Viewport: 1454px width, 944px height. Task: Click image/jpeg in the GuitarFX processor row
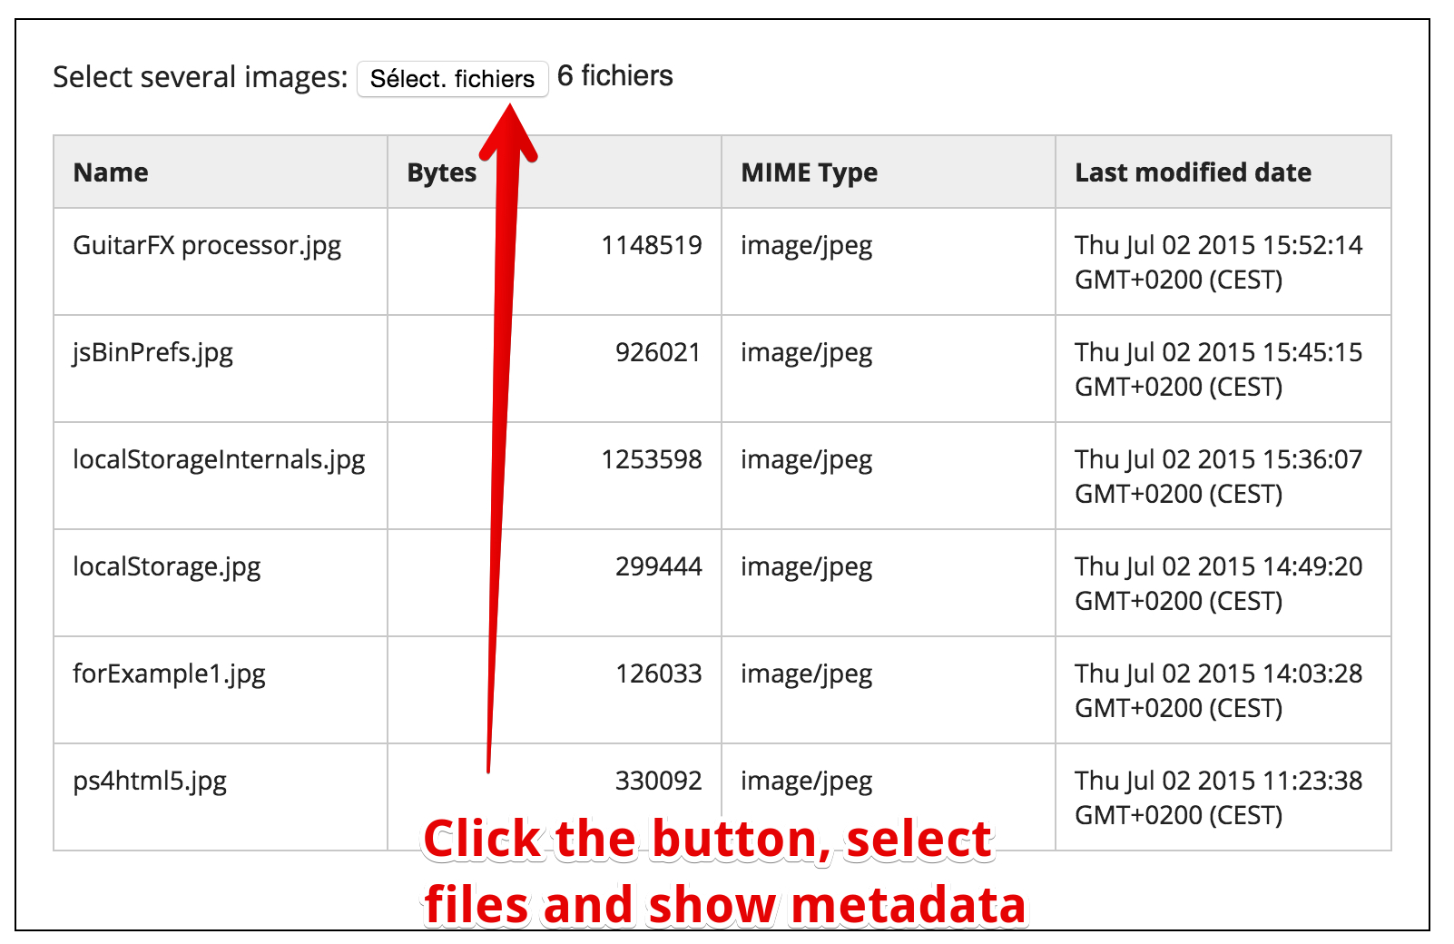pyautogui.click(x=806, y=245)
